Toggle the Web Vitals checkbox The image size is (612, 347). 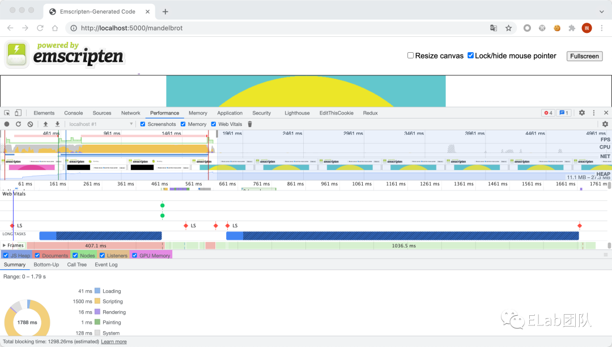(x=214, y=124)
